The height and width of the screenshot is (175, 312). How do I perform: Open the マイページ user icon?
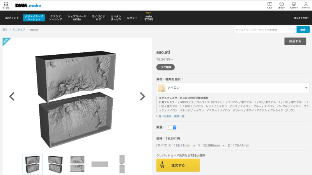[306, 5]
